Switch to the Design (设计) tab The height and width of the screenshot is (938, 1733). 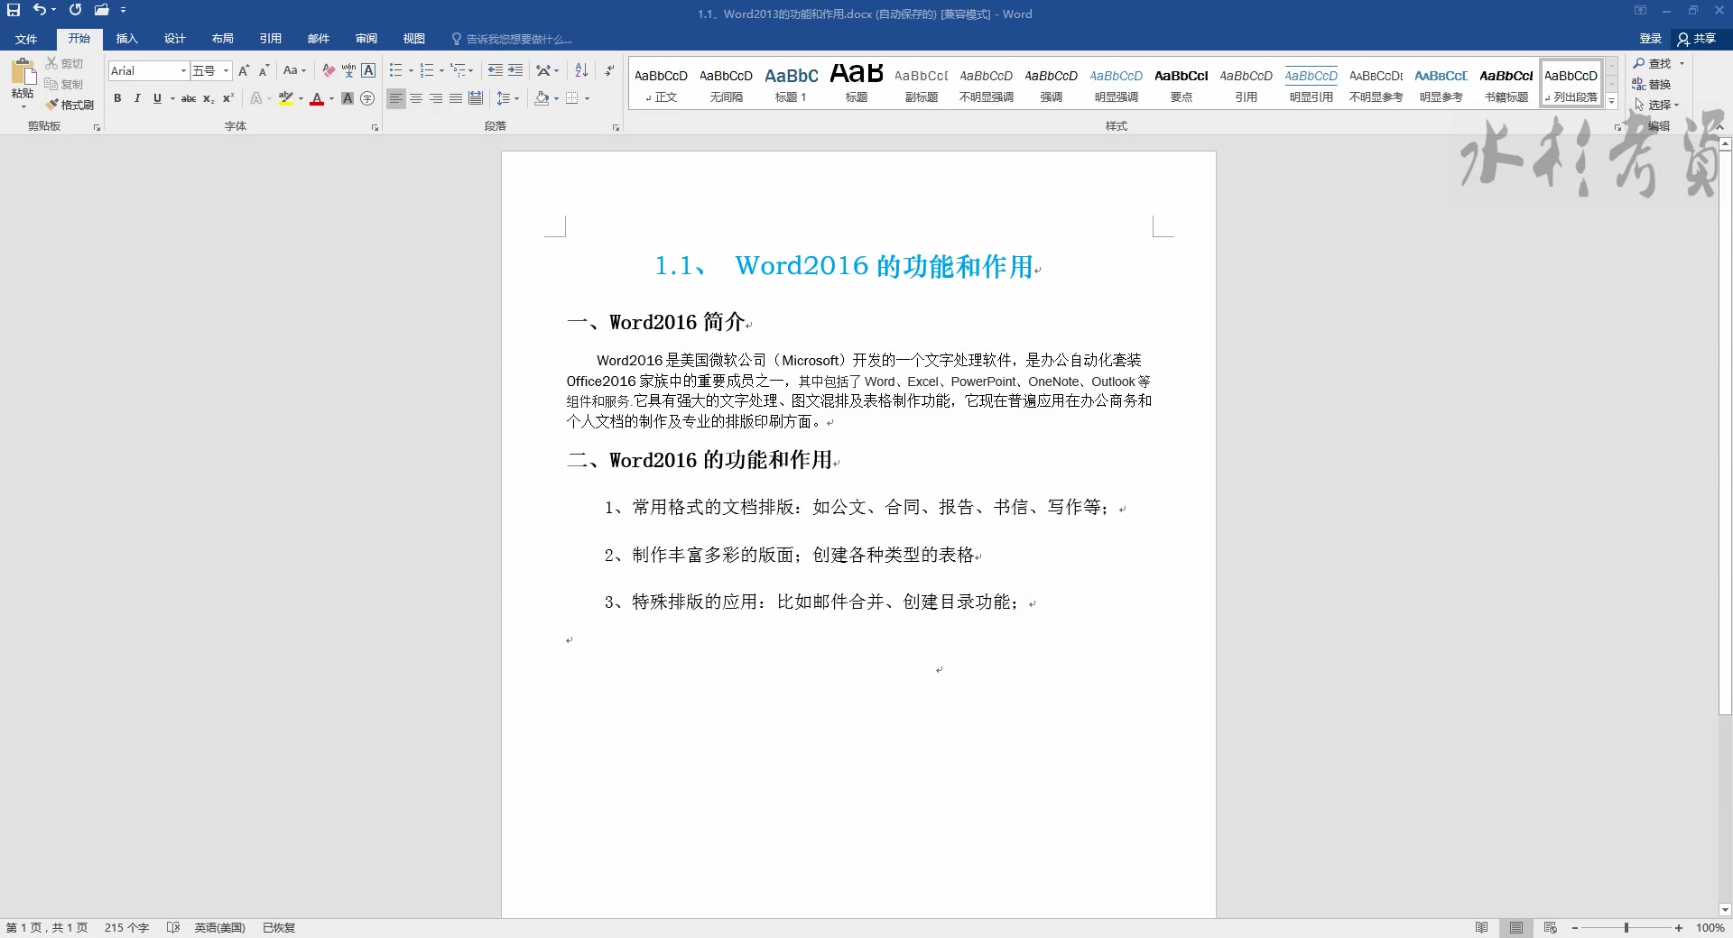175,39
